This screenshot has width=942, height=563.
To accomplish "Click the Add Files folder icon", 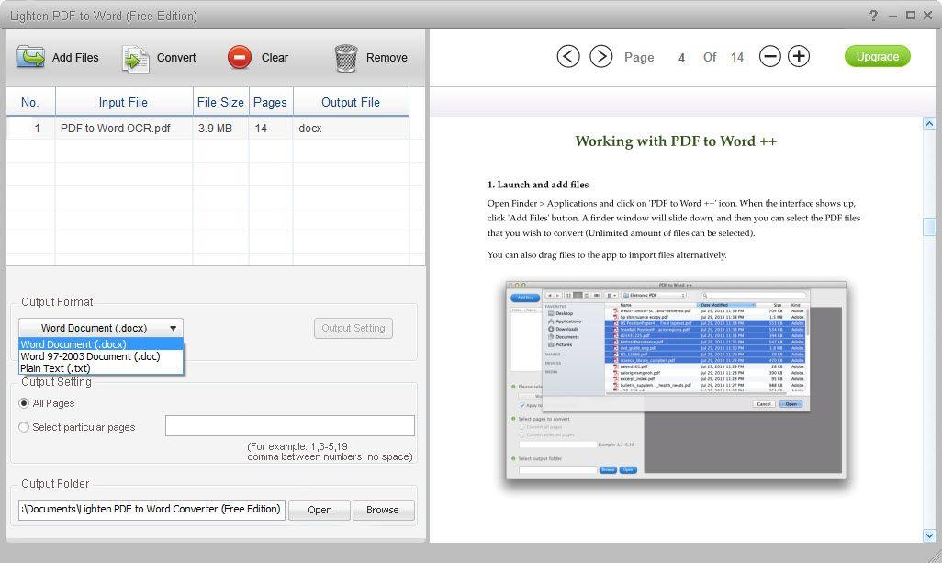I will coord(30,57).
